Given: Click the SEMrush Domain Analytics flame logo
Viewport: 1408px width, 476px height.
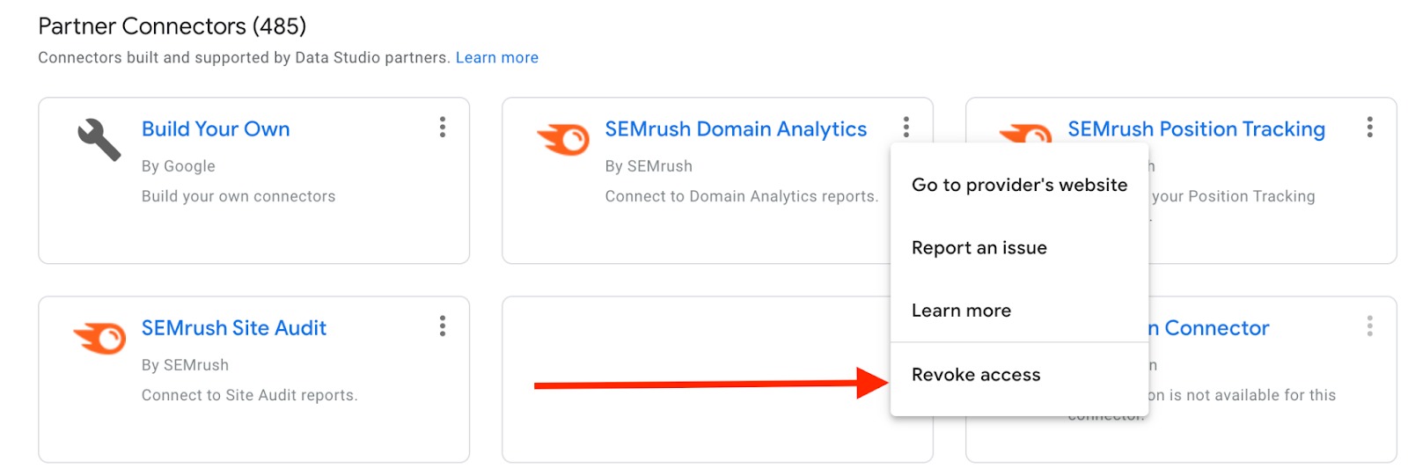Looking at the screenshot, I should (562, 140).
